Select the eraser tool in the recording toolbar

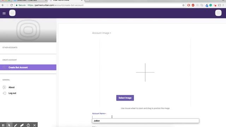22,125
